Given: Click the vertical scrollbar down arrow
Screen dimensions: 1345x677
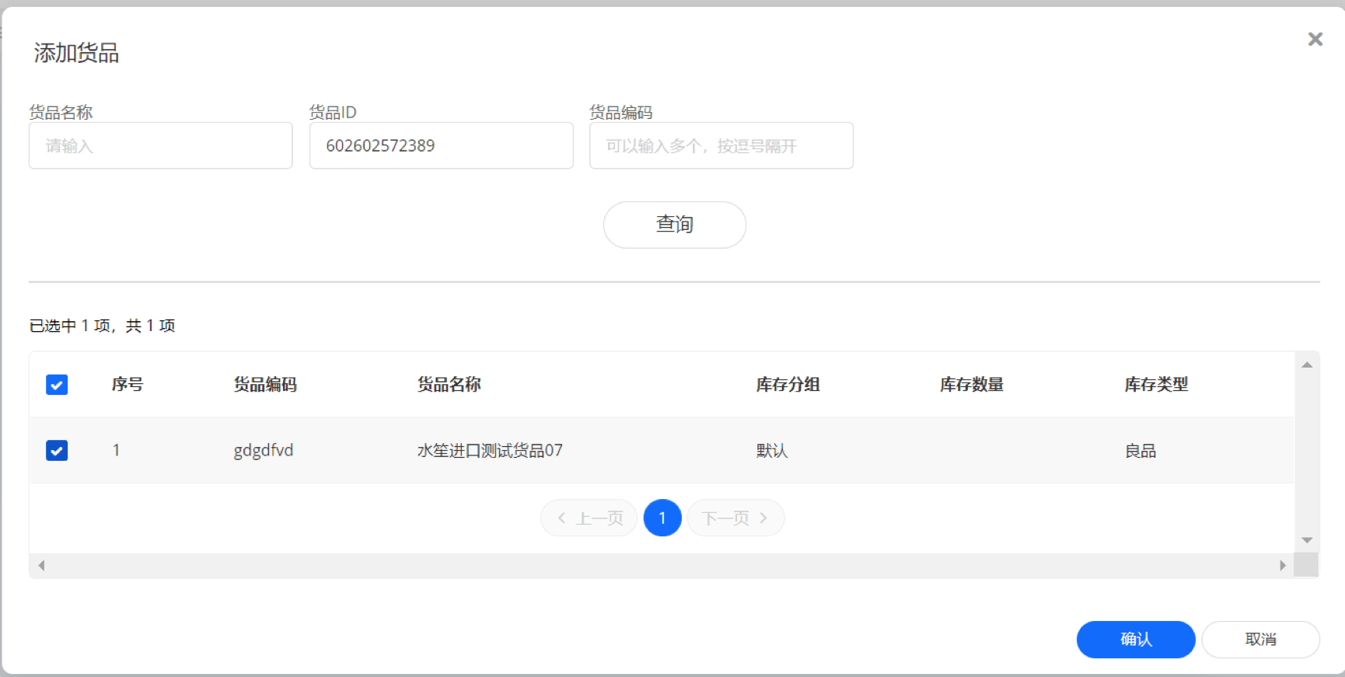Looking at the screenshot, I should click(1307, 540).
